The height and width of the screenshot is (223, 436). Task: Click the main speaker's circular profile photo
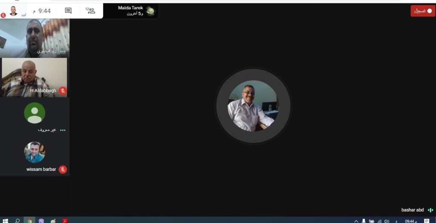tap(253, 106)
